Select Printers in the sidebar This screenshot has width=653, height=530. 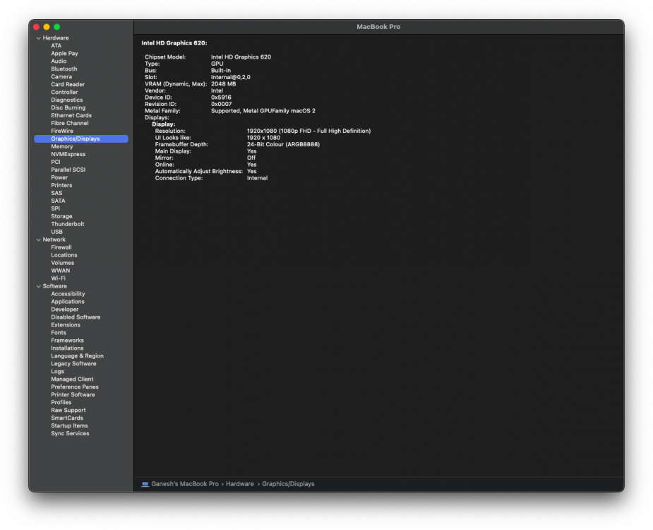pyautogui.click(x=61, y=186)
